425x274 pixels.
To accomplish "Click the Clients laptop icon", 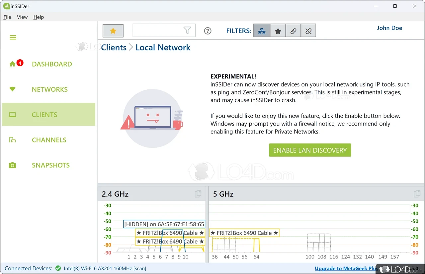I will point(13,115).
